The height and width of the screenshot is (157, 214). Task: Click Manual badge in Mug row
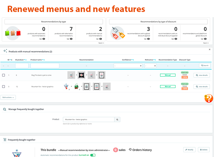coord(168,75)
